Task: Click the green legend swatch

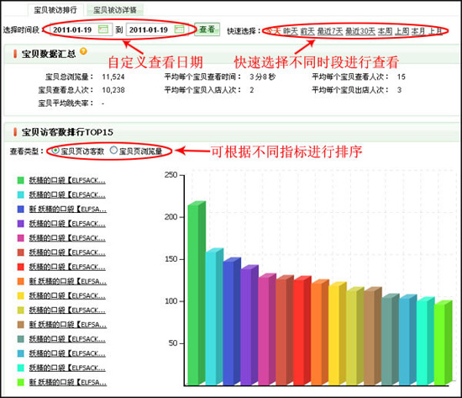Action: [20, 180]
